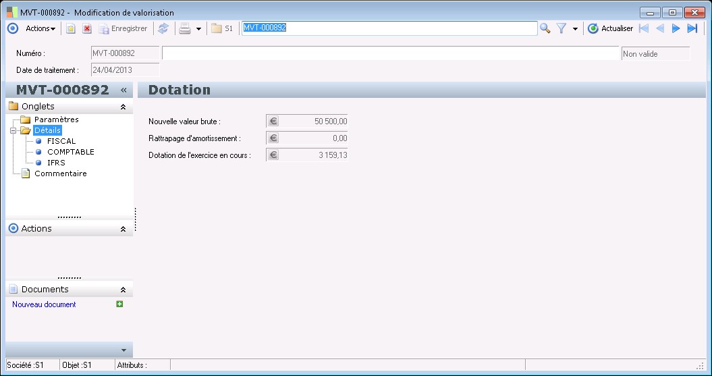The width and height of the screenshot is (712, 376).
Task: Select the Détails tree node
Action: (x=48, y=130)
